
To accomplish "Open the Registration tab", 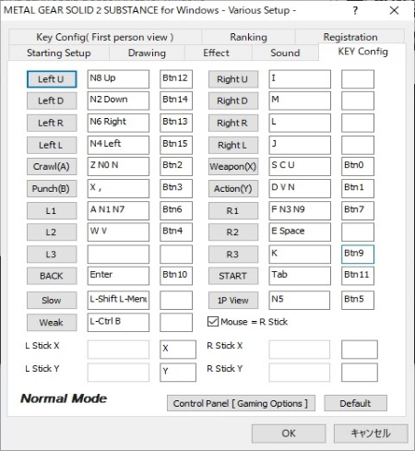I will coord(350,37).
